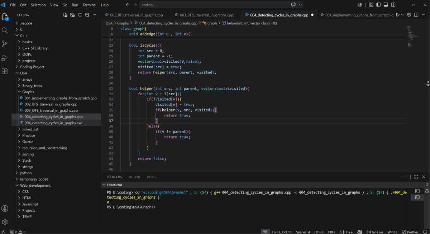This screenshot has height=234, width=430.
Task: Open explorer Views and More Actions menu
Action: click(95, 15)
